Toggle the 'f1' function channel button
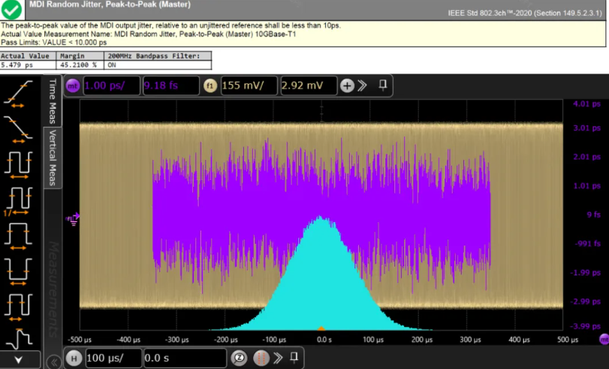 (211, 85)
